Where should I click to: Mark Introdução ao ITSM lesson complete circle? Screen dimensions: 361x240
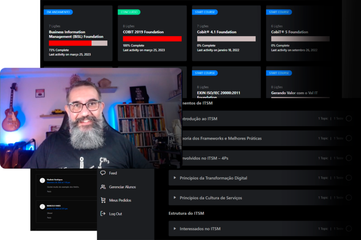[x=349, y=119]
